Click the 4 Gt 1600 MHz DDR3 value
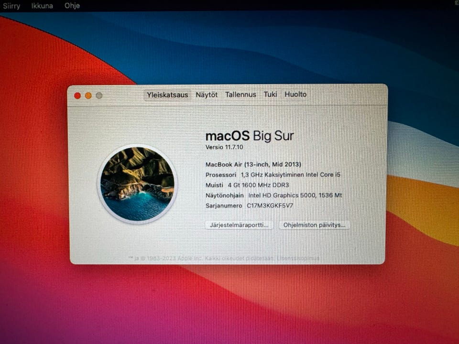The image size is (459, 344). click(x=259, y=185)
